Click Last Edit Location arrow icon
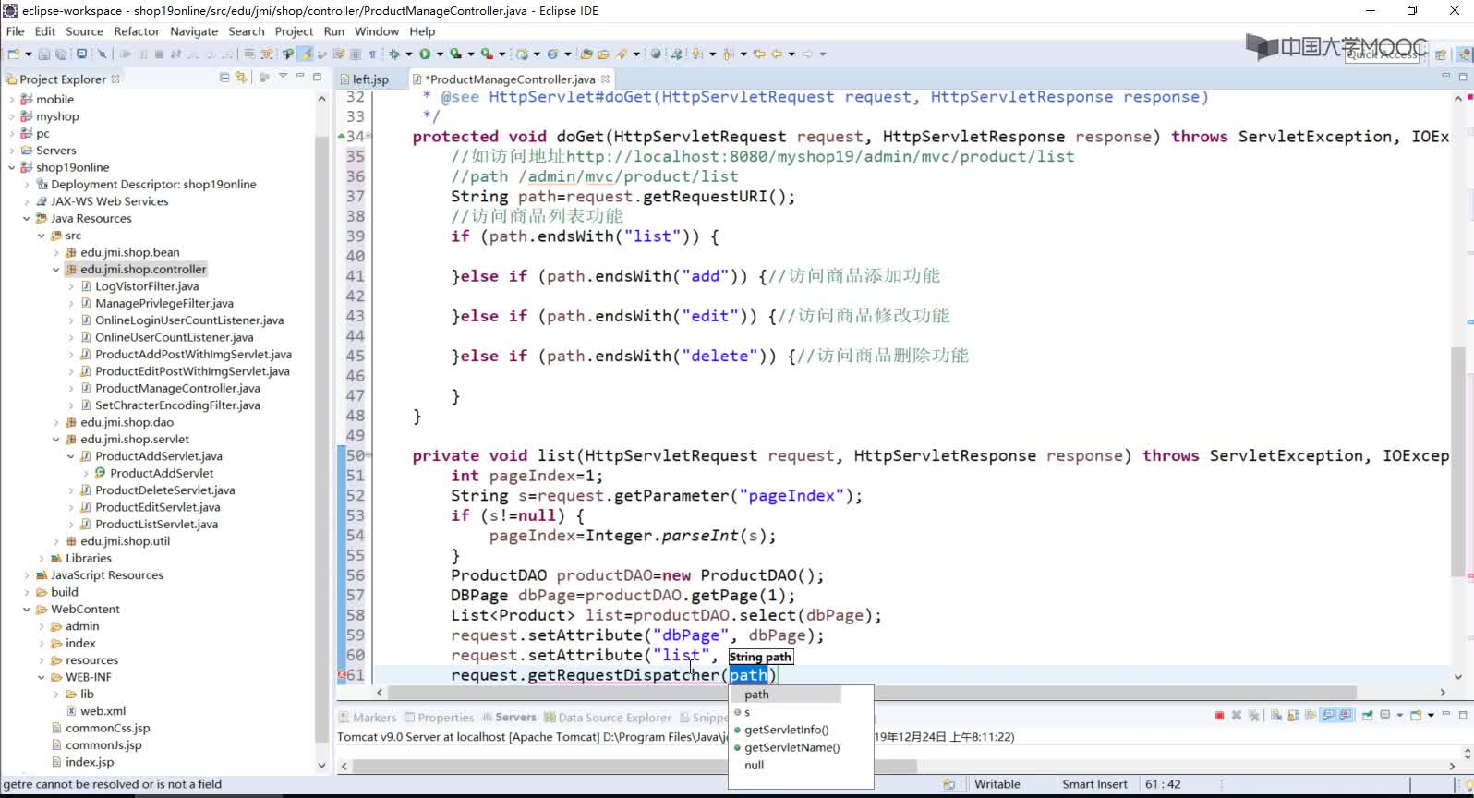This screenshot has height=798, width=1474. pos(758,54)
